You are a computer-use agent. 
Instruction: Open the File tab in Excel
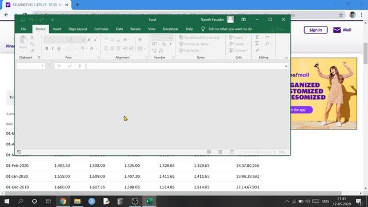(x=23, y=29)
